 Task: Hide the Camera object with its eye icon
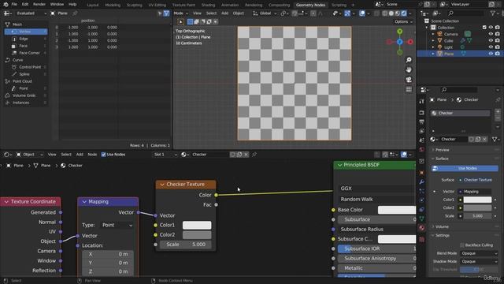pyautogui.click(x=491, y=34)
